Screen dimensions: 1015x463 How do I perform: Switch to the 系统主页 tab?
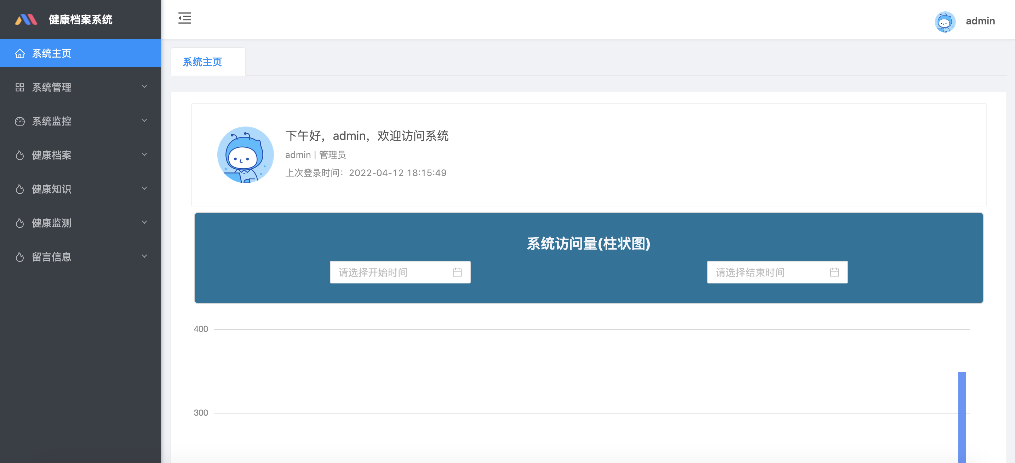[208, 62]
